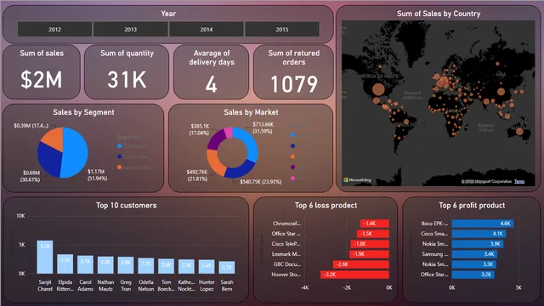Click the Sales by Segment title

[x=83, y=112]
